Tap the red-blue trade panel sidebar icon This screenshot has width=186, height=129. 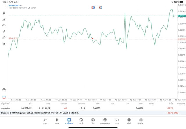coord(4,97)
